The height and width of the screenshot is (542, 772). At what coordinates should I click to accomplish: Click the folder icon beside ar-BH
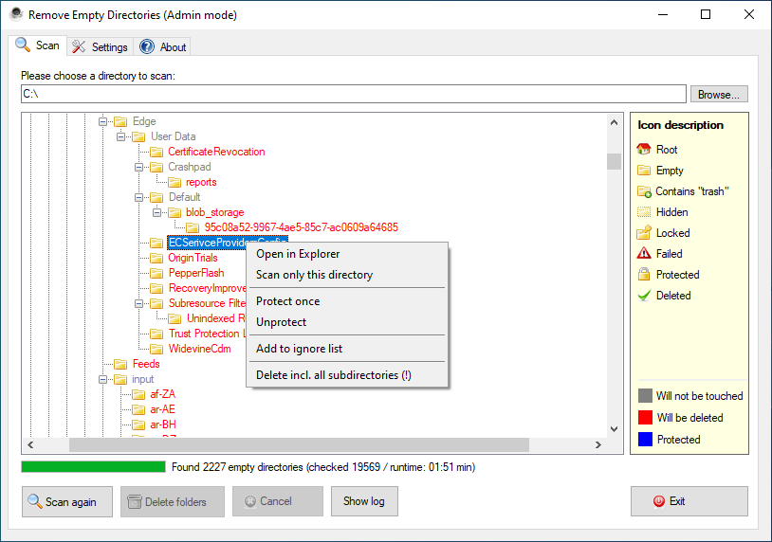138,425
